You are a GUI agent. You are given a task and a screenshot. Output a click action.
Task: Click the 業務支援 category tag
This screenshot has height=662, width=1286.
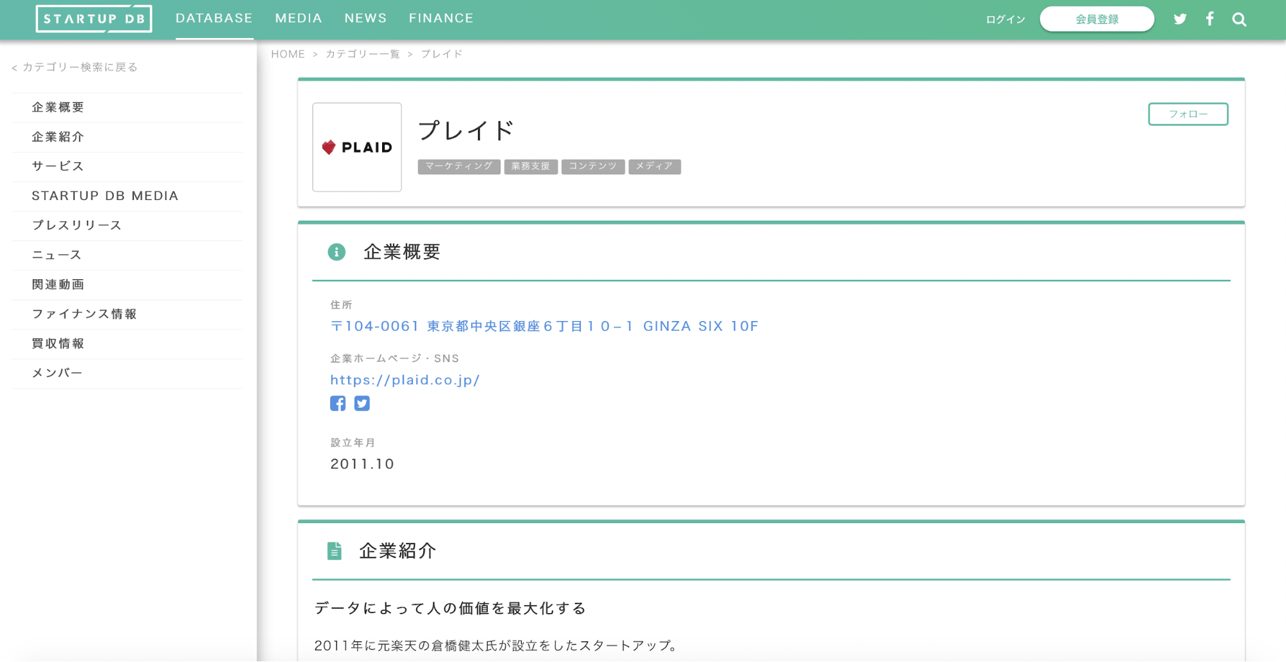coord(531,167)
